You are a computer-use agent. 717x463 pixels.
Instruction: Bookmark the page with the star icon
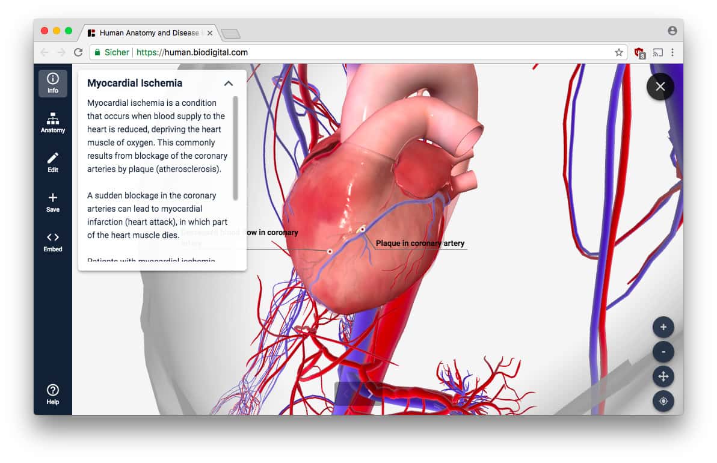coord(618,52)
